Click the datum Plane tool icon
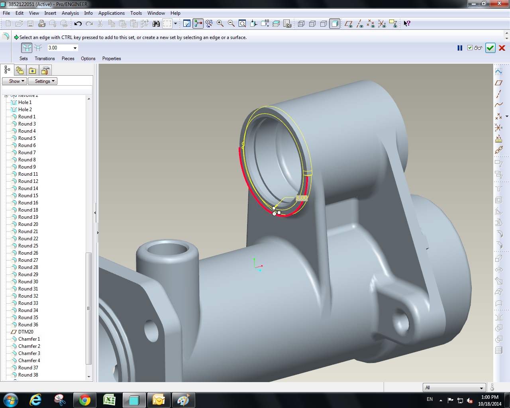Screen dimensions: 510x408 click(498, 83)
